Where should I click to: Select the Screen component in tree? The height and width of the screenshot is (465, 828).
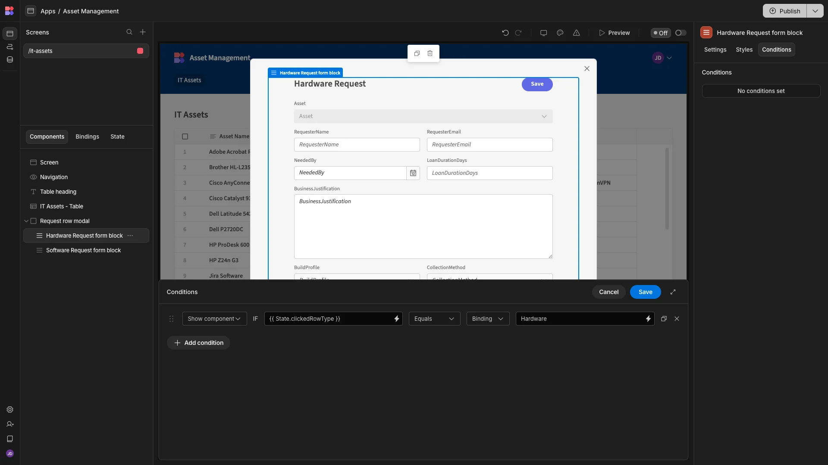(86, 162)
